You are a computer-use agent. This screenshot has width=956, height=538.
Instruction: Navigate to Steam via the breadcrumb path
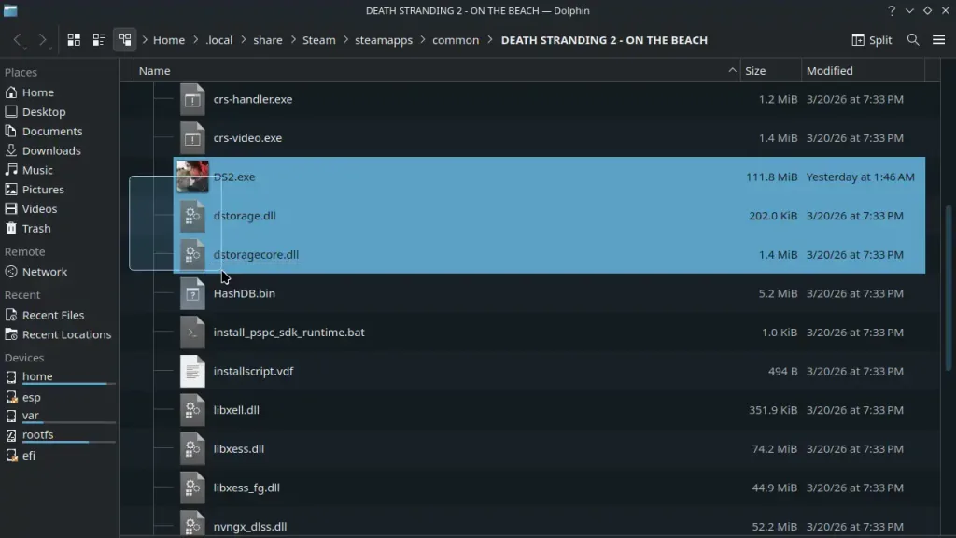coord(318,40)
